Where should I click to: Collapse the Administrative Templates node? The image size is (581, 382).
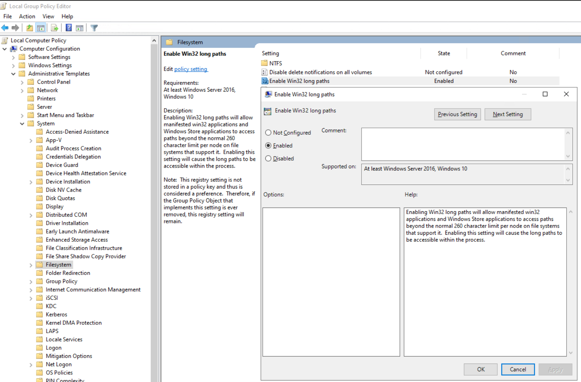click(13, 74)
